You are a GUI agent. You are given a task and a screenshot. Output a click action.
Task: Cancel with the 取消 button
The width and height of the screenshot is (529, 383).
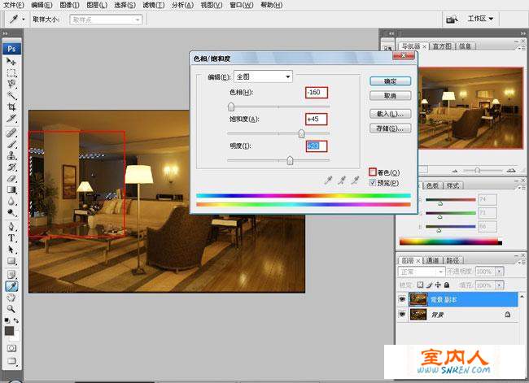(x=391, y=96)
